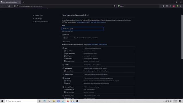
Task: Open the browser hamburger application menu
Action: click(x=181, y=6)
